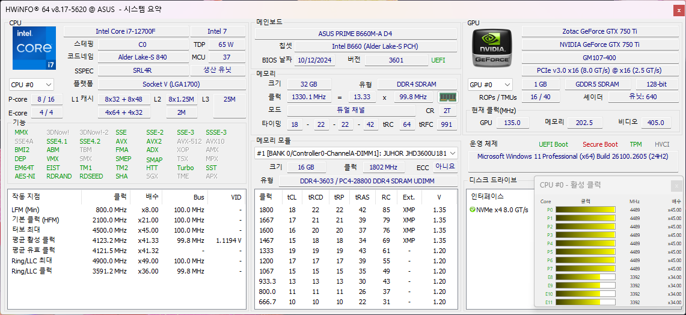Click the UEFI Boot status label
Image resolution: width=686 pixels, height=315 pixels.
(x=554, y=144)
